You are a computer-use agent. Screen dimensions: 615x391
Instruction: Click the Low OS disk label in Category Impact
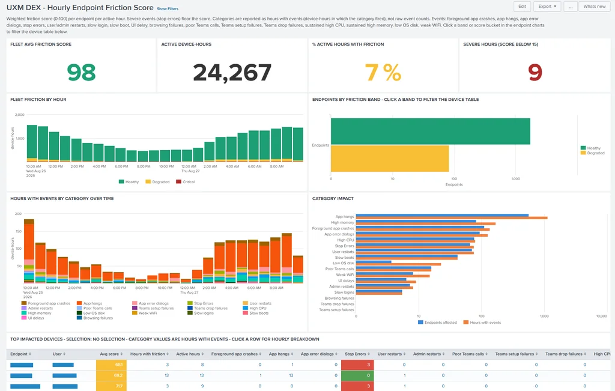(343, 263)
